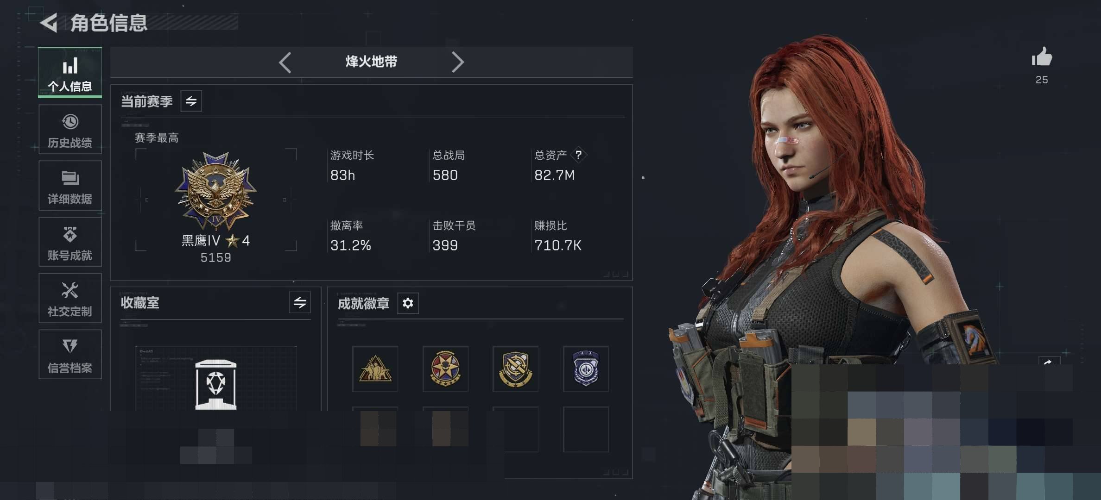This screenshot has width=1101, height=500.
Task: Toggle the 当前赛季 season switch button
Action: click(191, 101)
